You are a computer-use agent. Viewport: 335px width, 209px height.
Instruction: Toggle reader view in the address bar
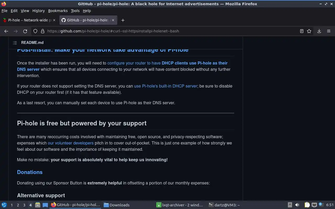coord(302,31)
